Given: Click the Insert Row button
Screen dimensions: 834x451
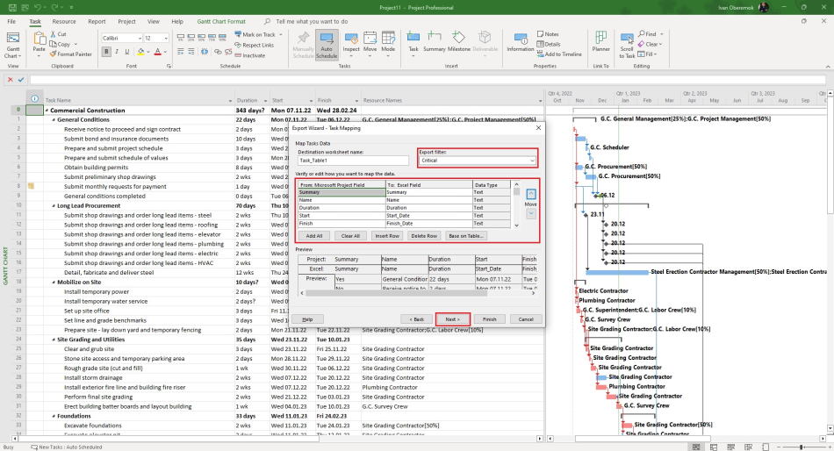Looking at the screenshot, I should [x=386, y=236].
